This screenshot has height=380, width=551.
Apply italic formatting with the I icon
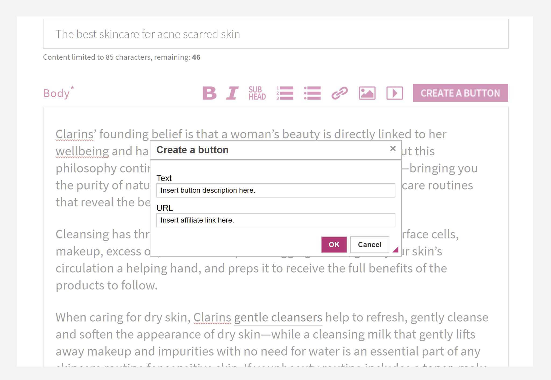point(232,93)
